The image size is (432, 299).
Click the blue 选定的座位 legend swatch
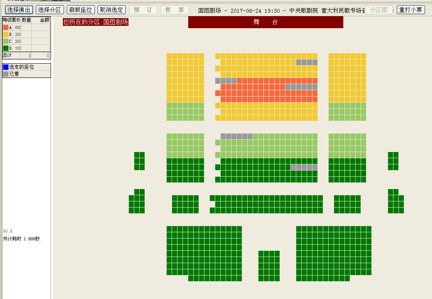5,67
